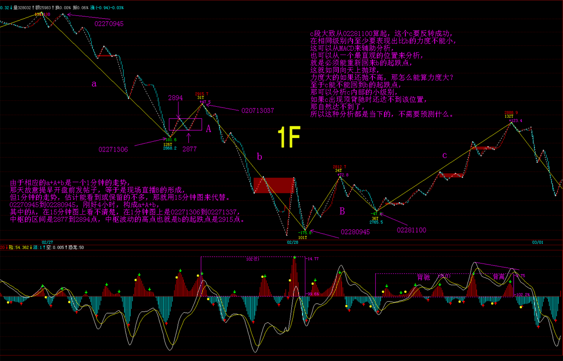
Task: Click the 2765.5 trough price label
Action: 376,222
